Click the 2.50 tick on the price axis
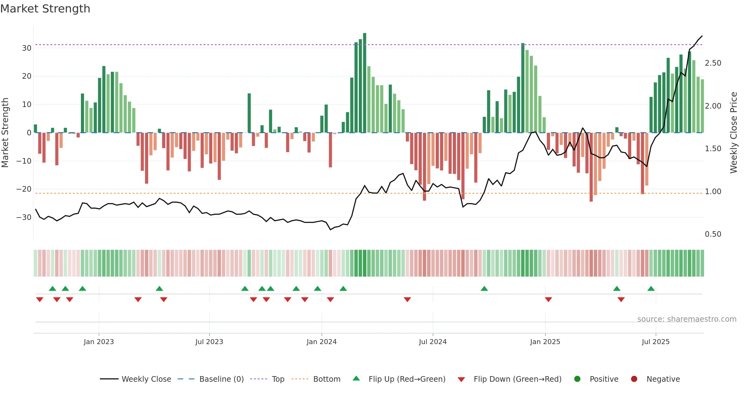The image size is (747, 420). coord(713,63)
